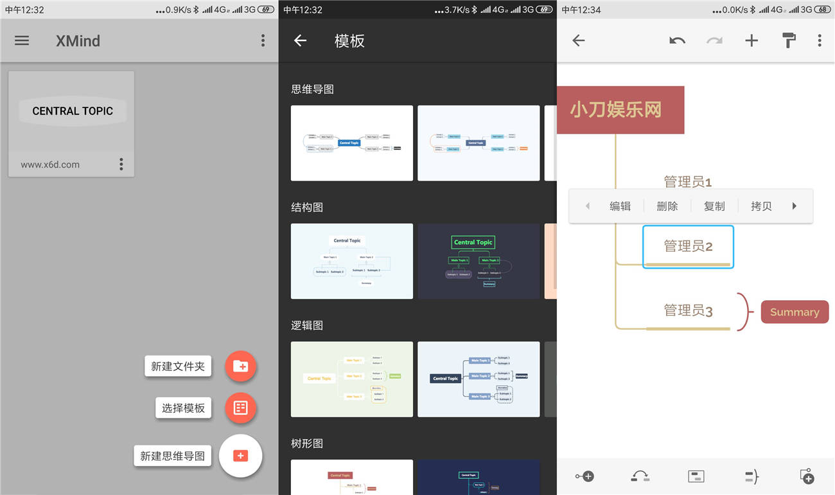Screen dimensions: 835x495
Task: Choose 删除 in the topic context menu
Action: point(667,206)
